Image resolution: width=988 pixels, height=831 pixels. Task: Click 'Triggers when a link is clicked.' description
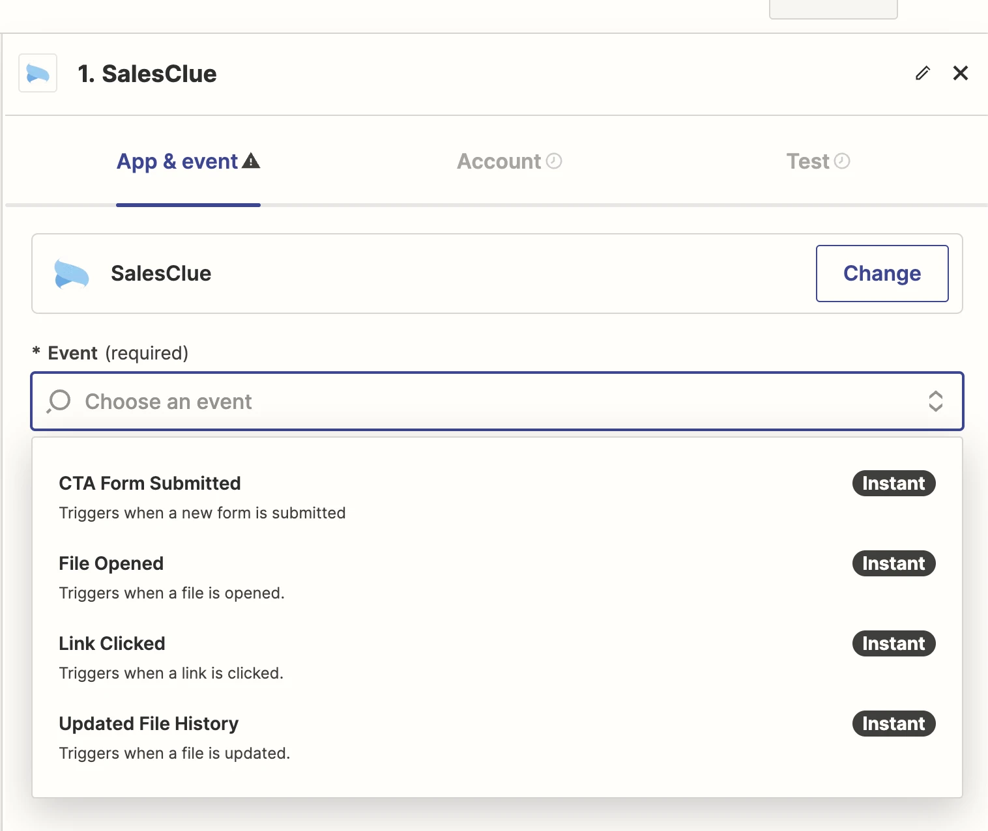[x=171, y=673]
